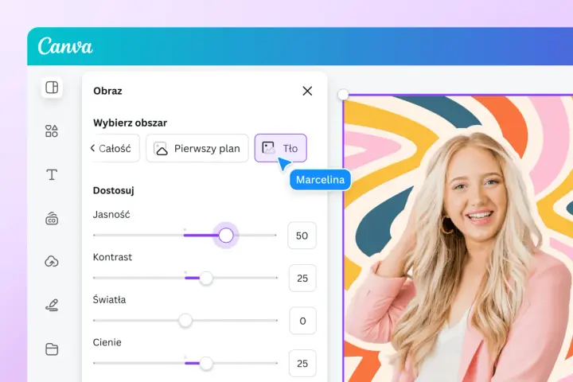Click the Kontrast slider handle

click(x=206, y=279)
